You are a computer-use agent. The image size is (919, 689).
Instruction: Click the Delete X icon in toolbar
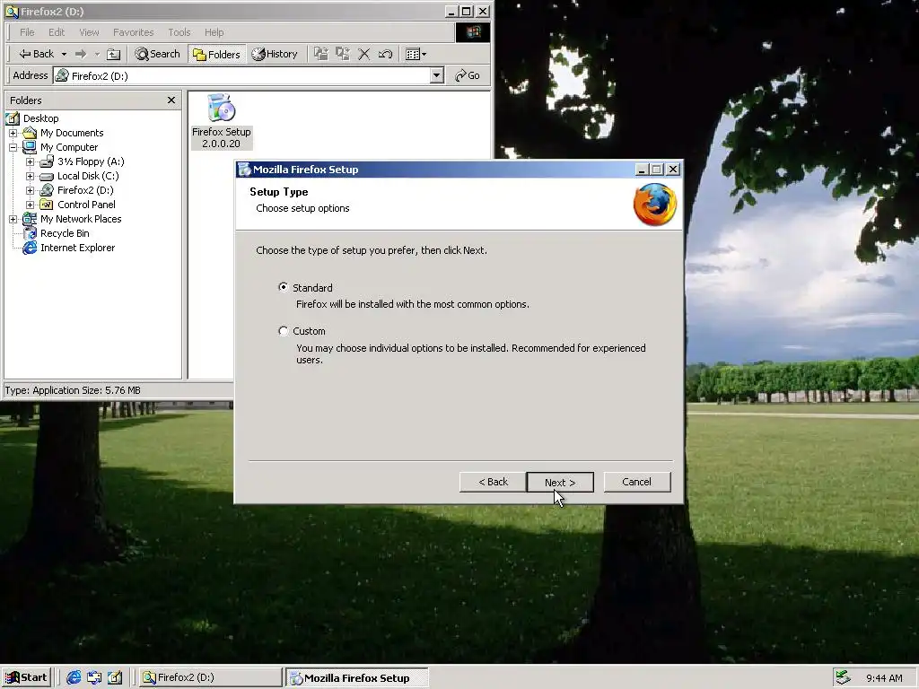364,54
